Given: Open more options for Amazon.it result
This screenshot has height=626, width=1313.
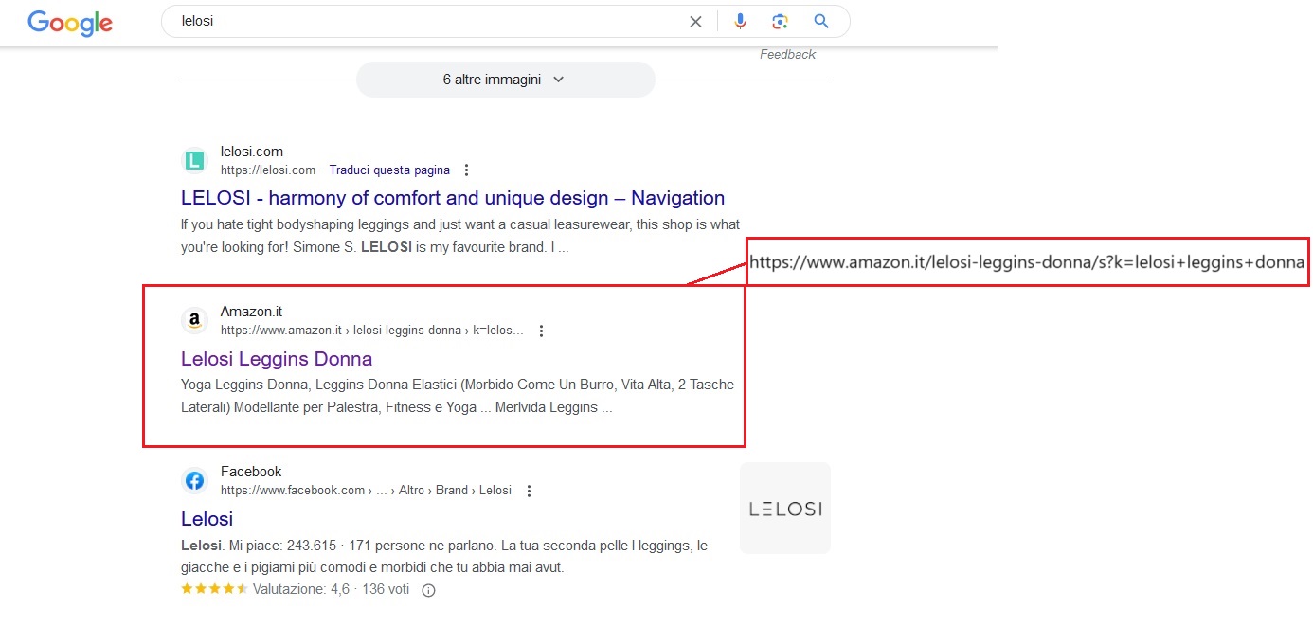Looking at the screenshot, I should 541,331.
